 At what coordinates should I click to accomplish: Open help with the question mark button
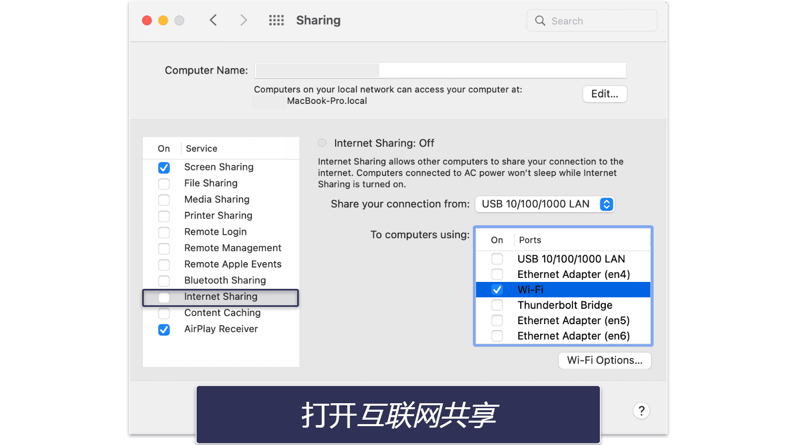[641, 411]
